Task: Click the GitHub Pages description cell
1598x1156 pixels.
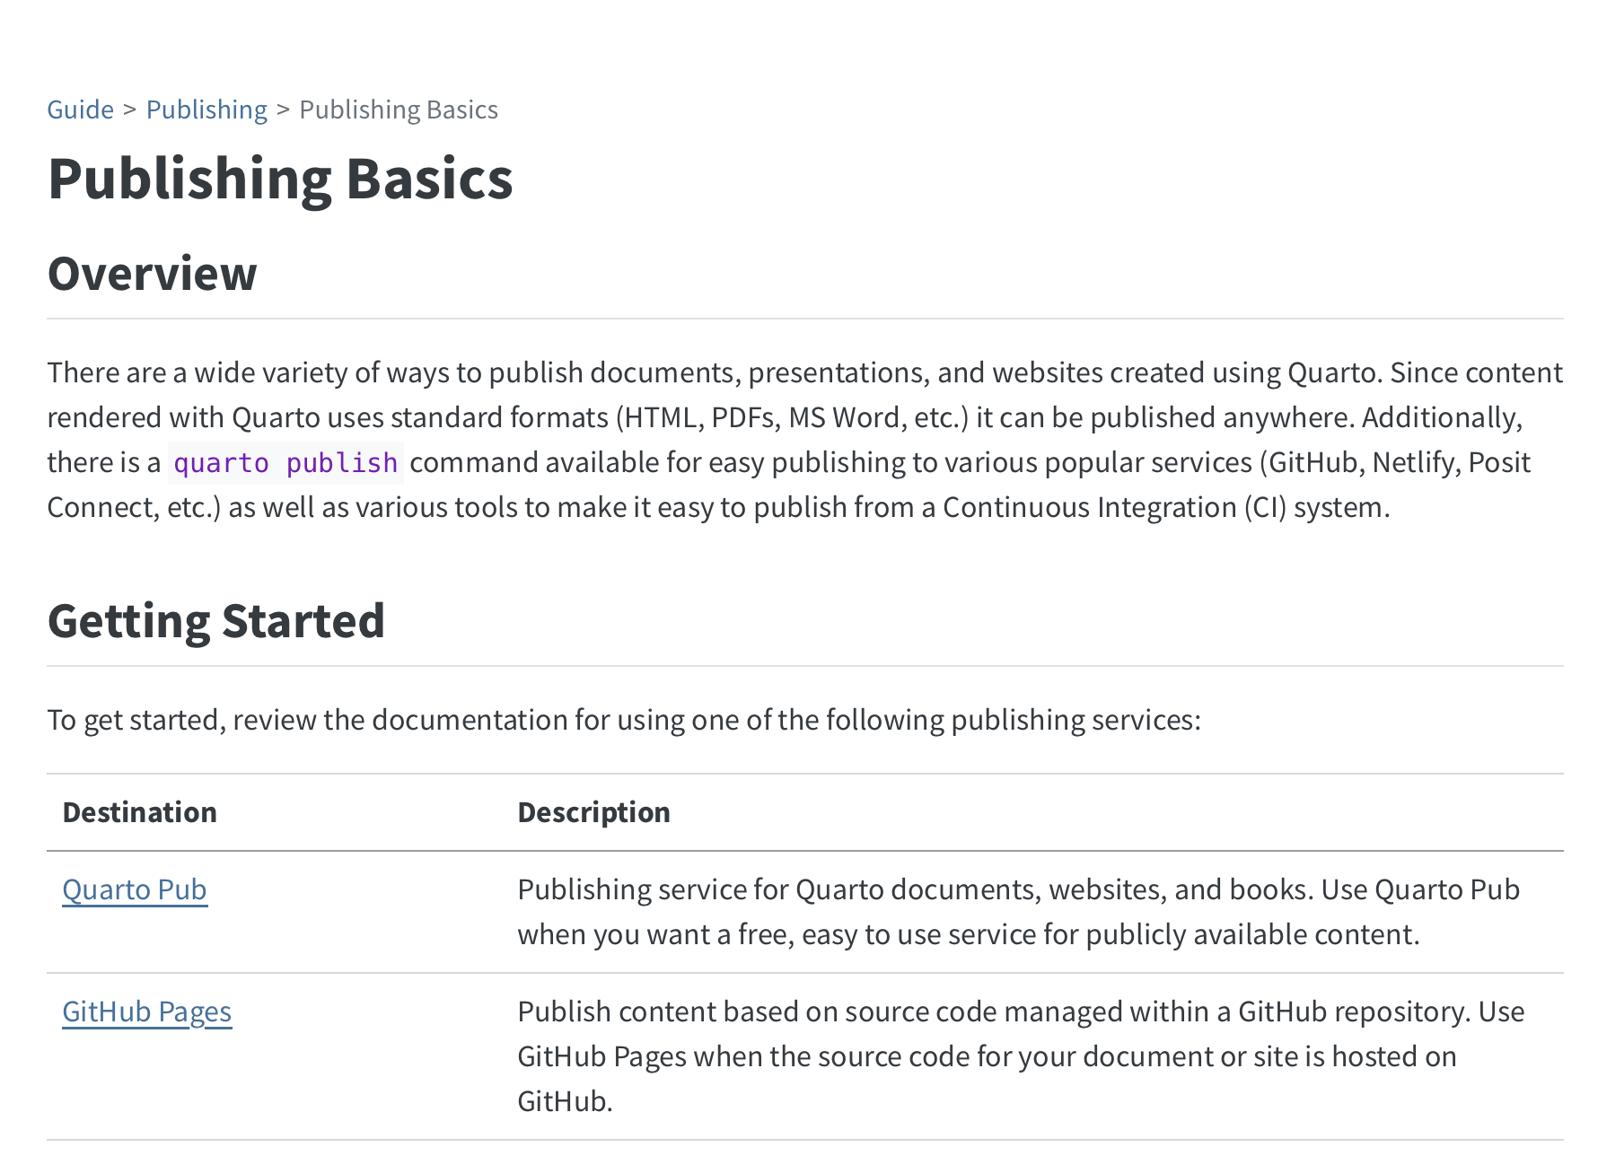Action: pyautogui.click(x=1020, y=1055)
